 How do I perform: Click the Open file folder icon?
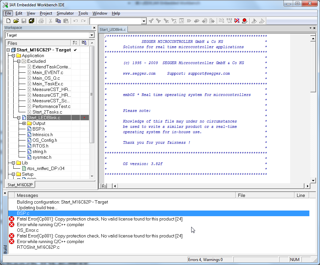[x=16, y=21]
